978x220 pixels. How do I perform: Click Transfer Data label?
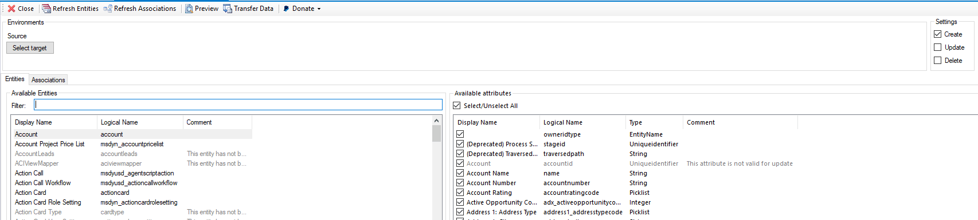pos(253,9)
